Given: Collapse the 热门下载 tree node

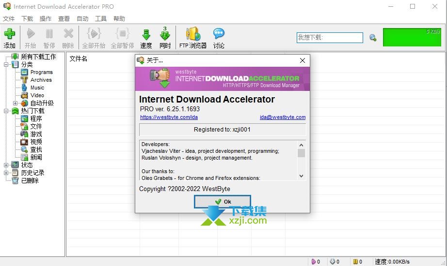Looking at the screenshot, I should 6,111.
